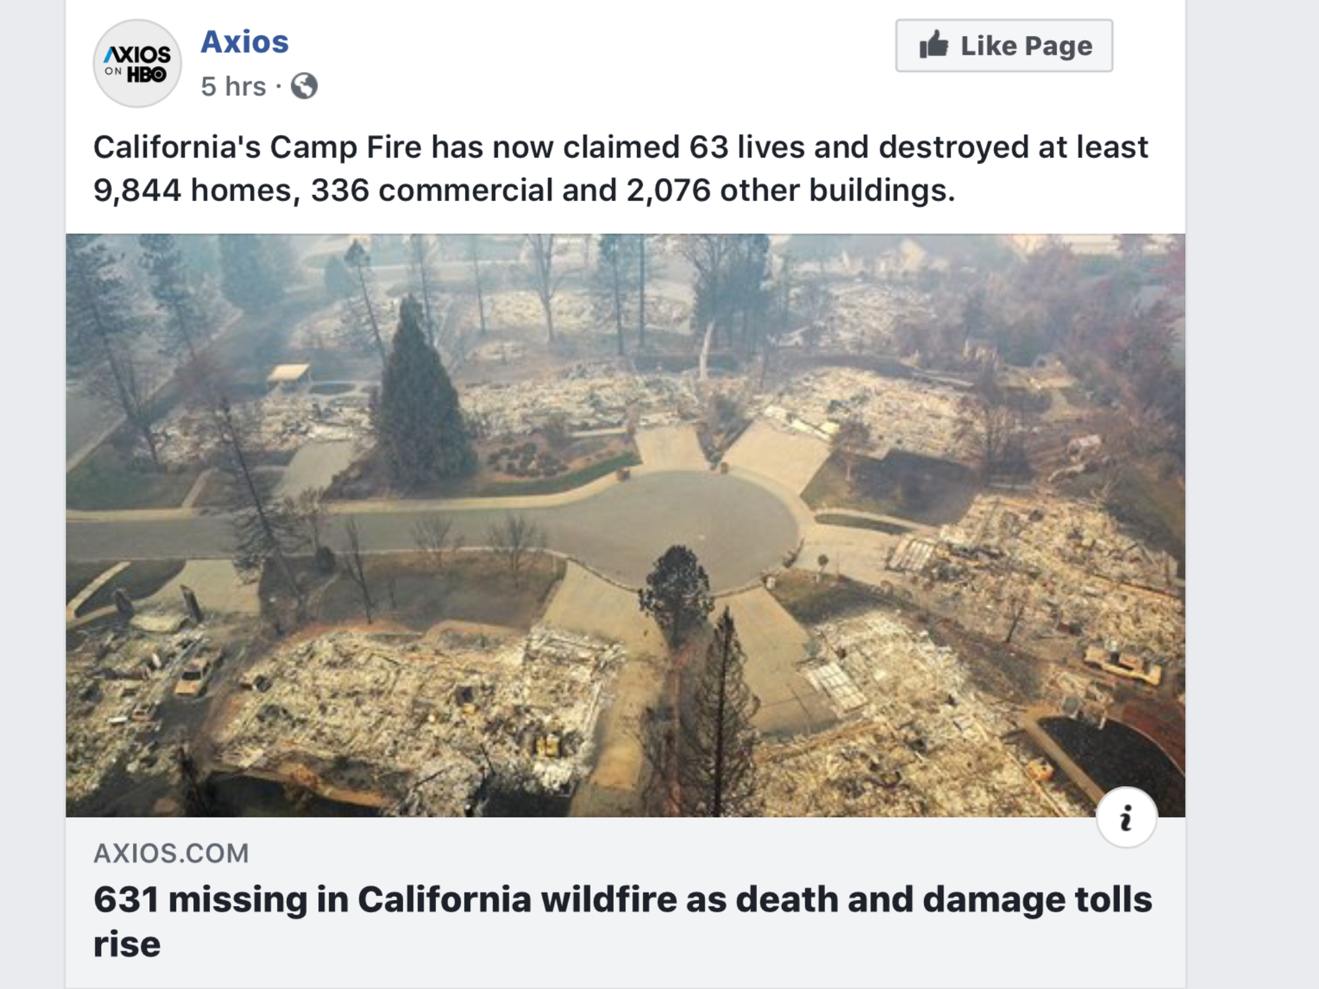Click the thumbs-up icon on Like Page
The height and width of the screenshot is (989, 1319).
click(934, 45)
